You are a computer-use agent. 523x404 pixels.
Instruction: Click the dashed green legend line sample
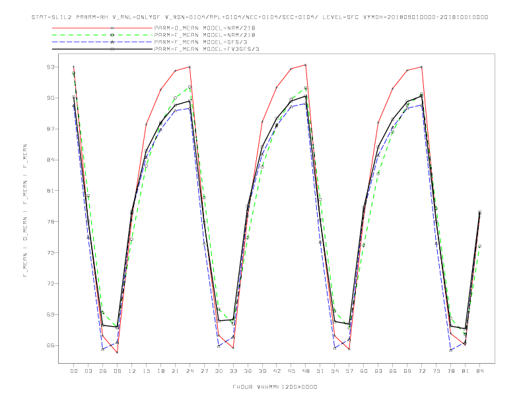pyautogui.click(x=102, y=35)
